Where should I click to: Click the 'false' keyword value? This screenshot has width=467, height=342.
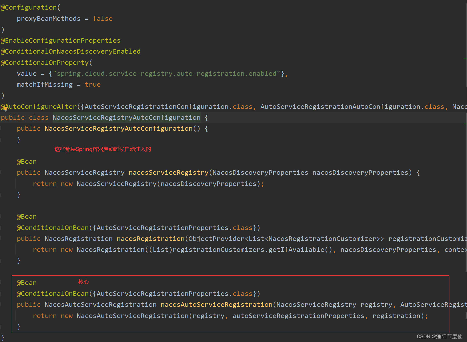coord(103,19)
